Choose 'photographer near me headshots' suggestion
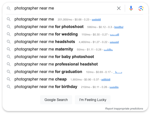Image resolution: width=151 pixels, height=114 pixels. click(45, 42)
